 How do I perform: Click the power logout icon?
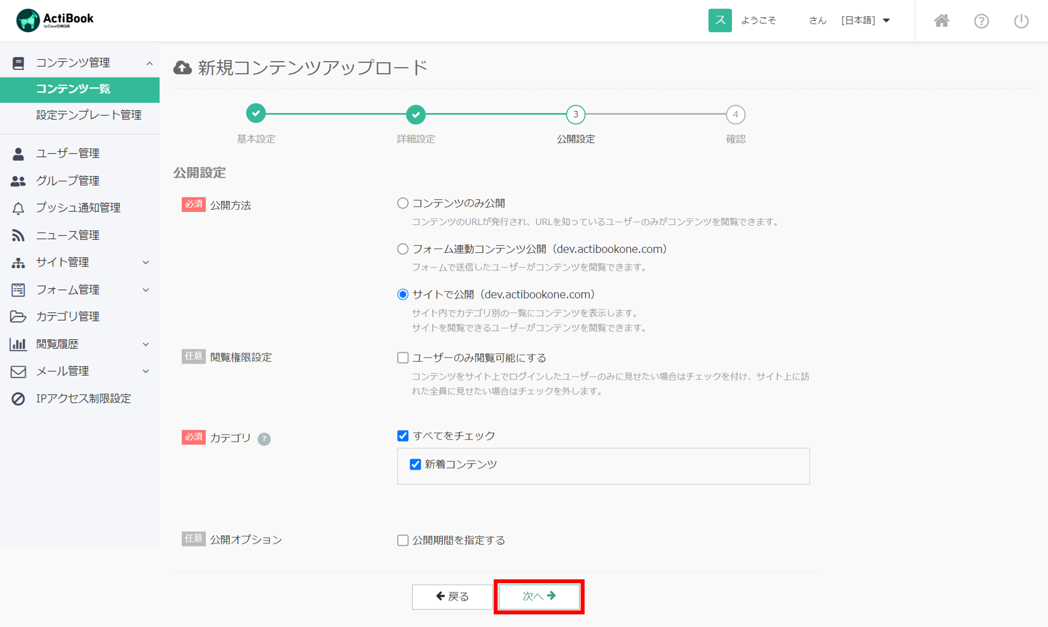(x=1021, y=21)
